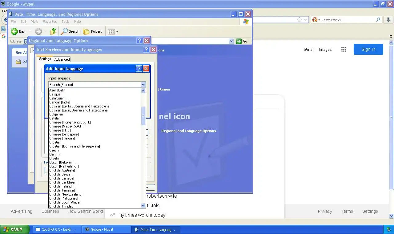394x234 pixels.
Task: Open the View menu in Explorer window
Action: tap(34, 22)
